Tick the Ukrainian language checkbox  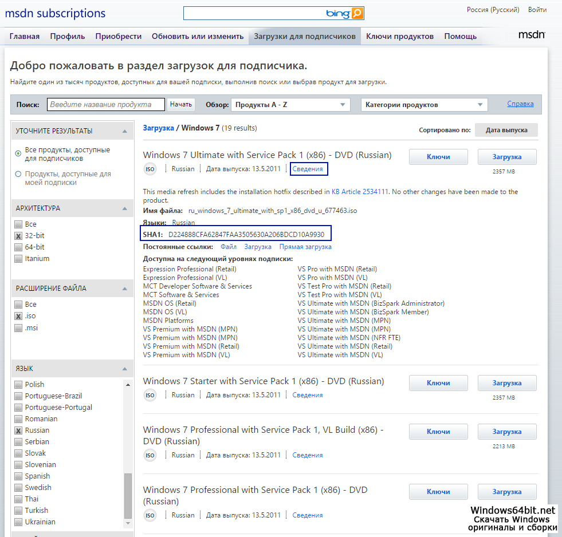tap(19, 522)
